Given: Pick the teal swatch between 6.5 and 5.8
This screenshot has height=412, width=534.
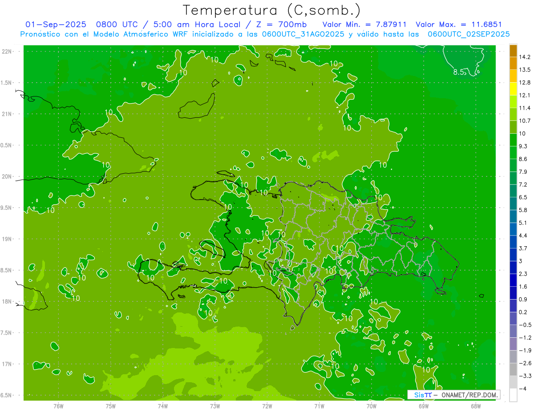Looking at the screenshot, I should click(513, 204).
